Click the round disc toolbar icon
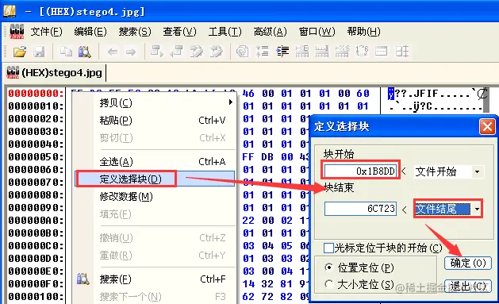 242,52
